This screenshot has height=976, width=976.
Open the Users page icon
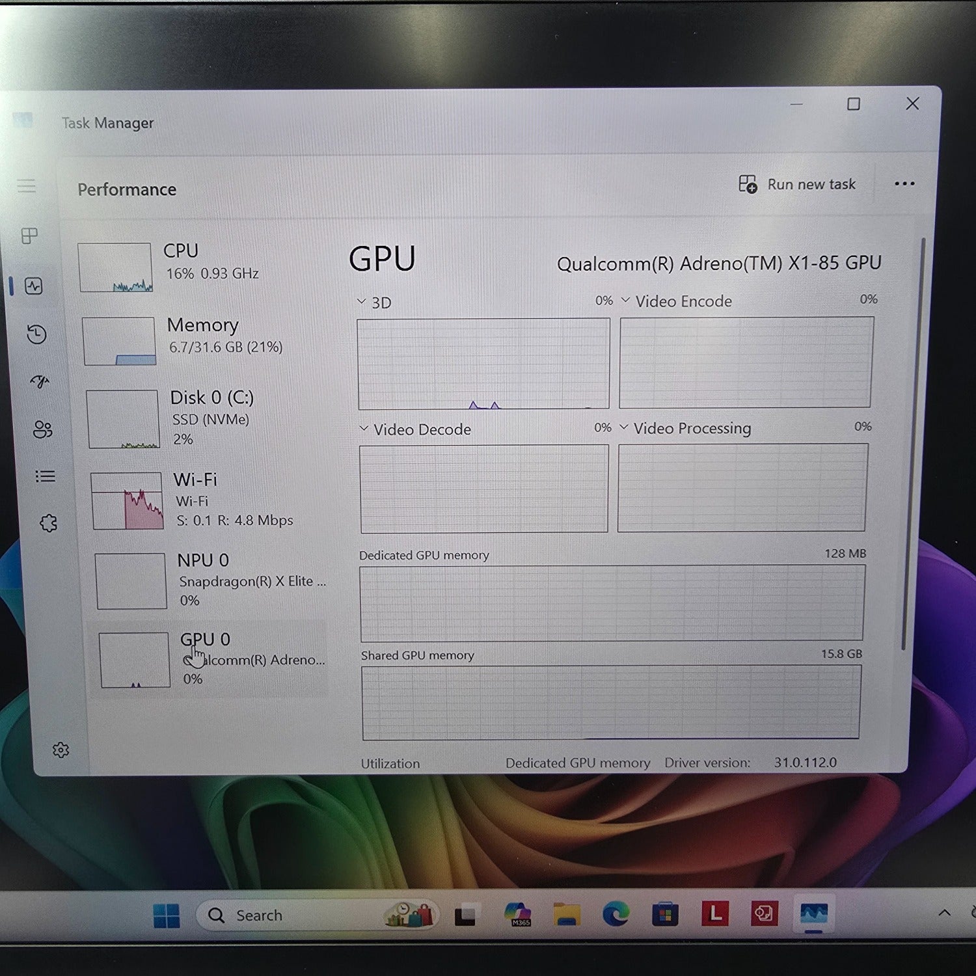[43, 429]
